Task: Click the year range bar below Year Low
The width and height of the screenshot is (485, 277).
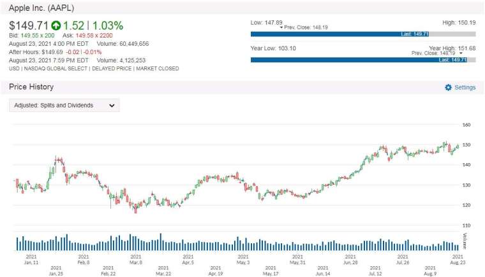Action: pos(363,60)
